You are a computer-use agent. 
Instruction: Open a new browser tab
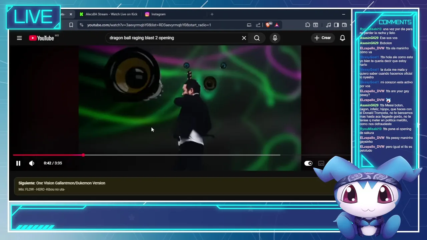[x=212, y=14]
